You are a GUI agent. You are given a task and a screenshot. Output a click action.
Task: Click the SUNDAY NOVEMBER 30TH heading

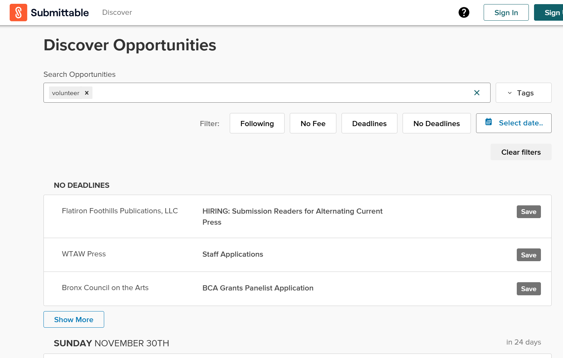coord(111,343)
